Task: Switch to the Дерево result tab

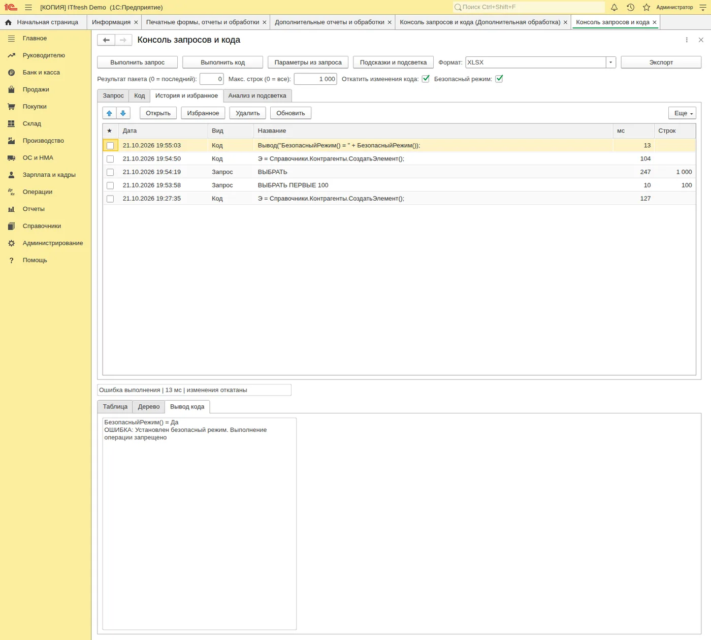Action: (x=149, y=407)
